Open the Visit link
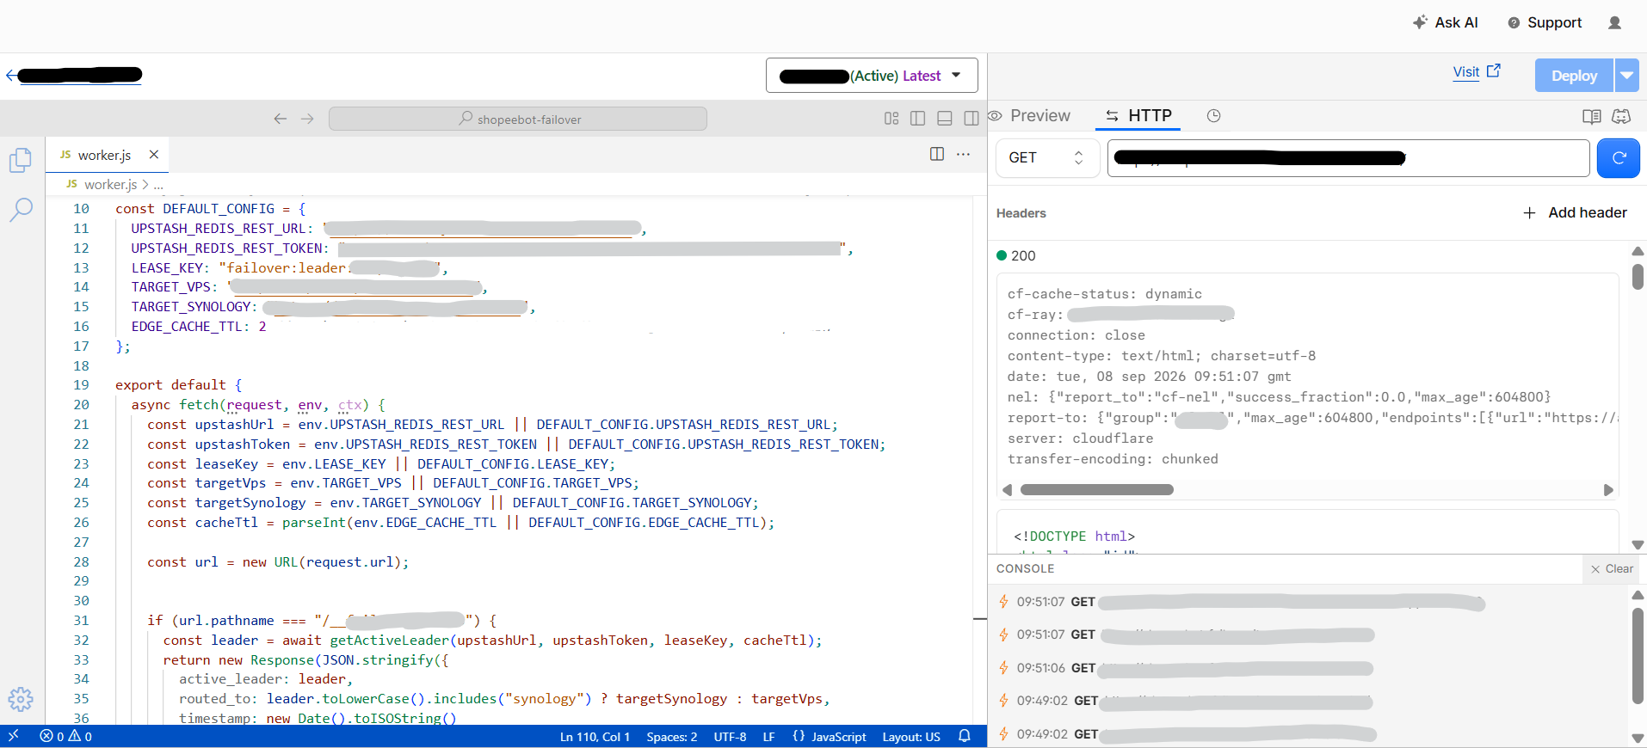 (x=1477, y=72)
